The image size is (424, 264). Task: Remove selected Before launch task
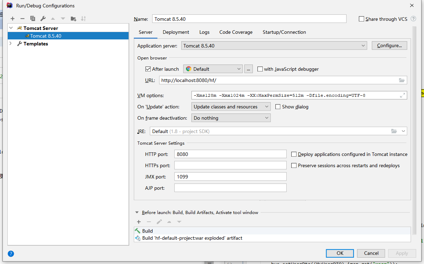(x=149, y=222)
